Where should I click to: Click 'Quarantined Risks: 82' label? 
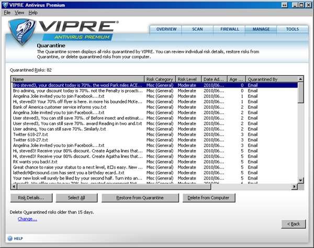pos(31,70)
